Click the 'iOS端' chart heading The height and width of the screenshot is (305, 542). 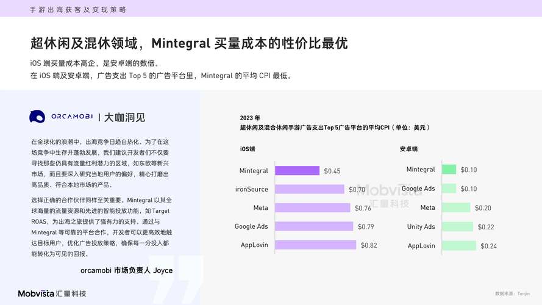[x=248, y=149]
